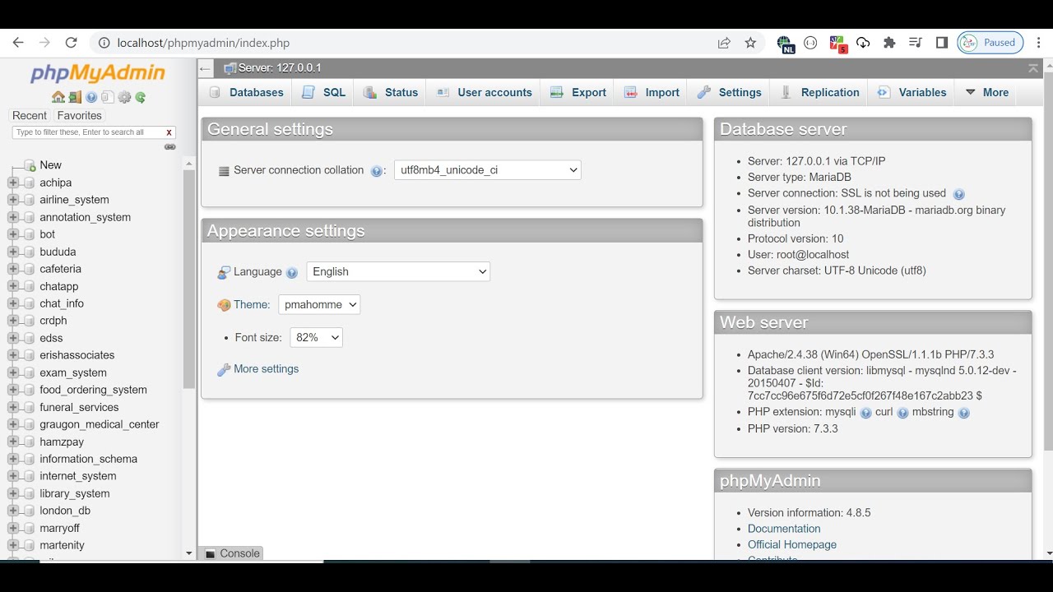1053x592 pixels.
Task: Switch to the Databases tab
Action: [x=246, y=92]
